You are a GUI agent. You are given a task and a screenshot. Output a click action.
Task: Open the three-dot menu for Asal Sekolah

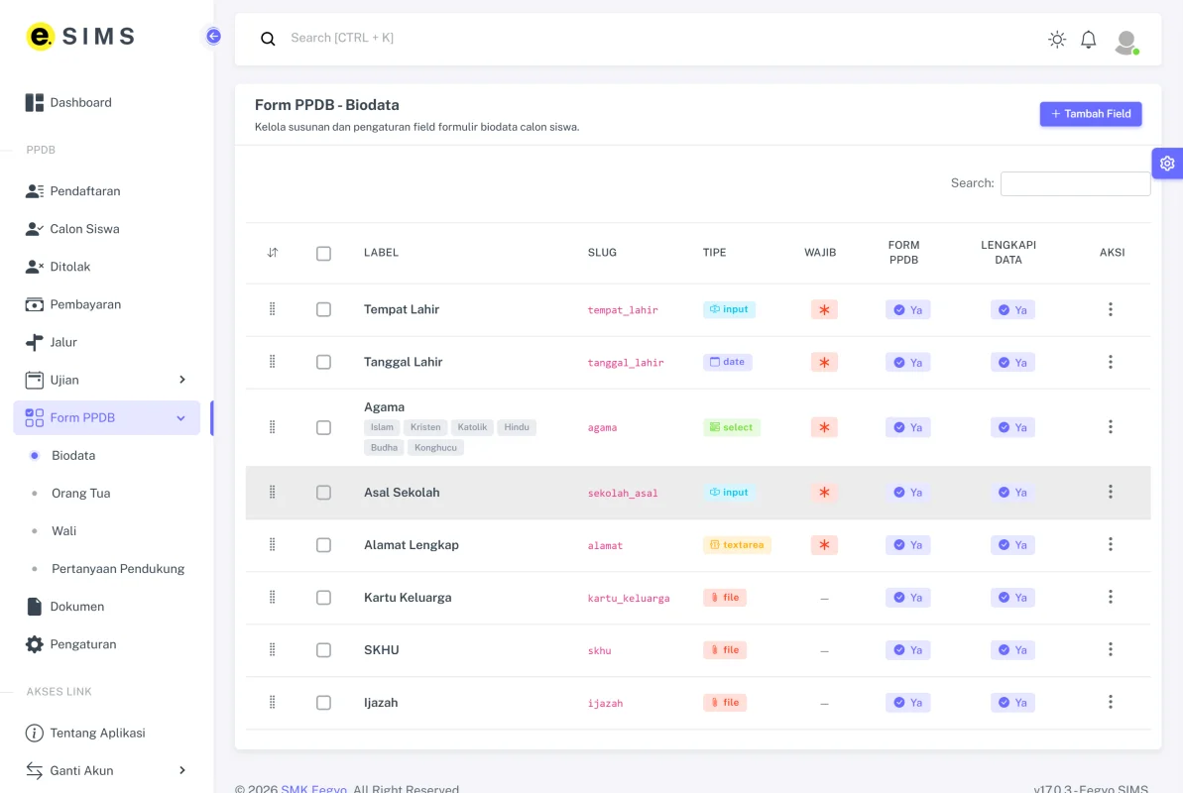[1110, 492]
